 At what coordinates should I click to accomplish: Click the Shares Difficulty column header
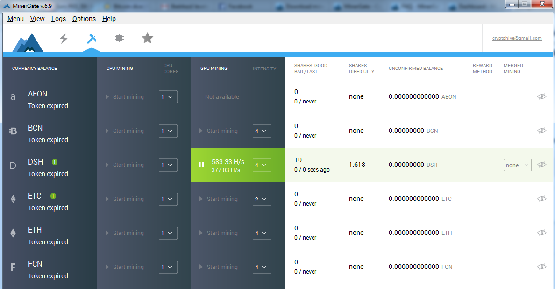coord(362,69)
